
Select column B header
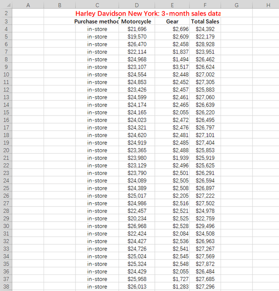[x=60, y=5]
